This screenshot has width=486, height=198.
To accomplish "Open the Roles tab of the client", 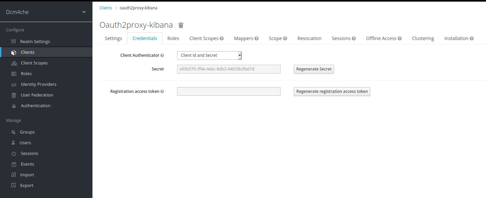I will point(173,38).
